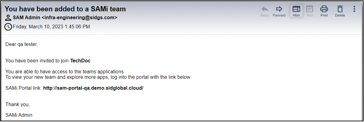The image size is (364, 122).
Task: Open the sam-portal-qa.demo.sidglobal.cloud link
Action: [x=93, y=88]
